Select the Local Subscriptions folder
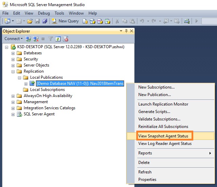217x187 pixels. pyautogui.click(x=47, y=90)
